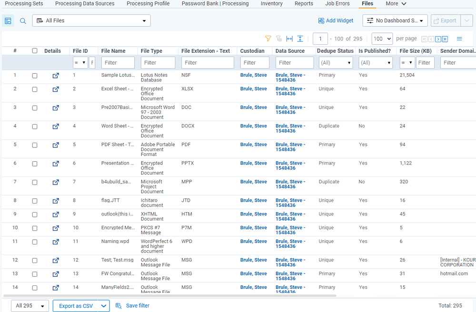Select checkbox for row 14
Image resolution: width=476 pixels, height=312 pixels.
[x=35, y=287]
